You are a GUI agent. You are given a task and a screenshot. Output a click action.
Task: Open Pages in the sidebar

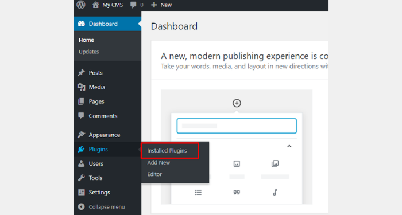(107, 101)
